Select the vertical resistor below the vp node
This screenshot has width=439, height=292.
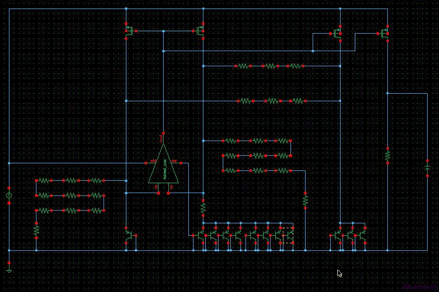[203, 208]
